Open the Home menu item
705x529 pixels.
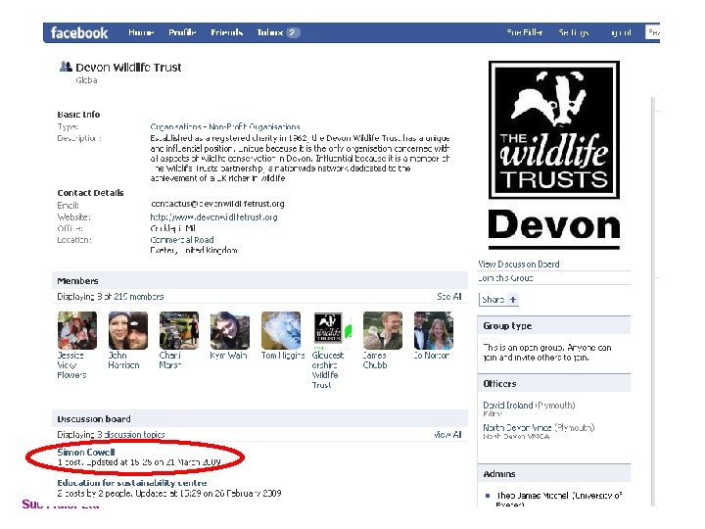pyautogui.click(x=141, y=32)
